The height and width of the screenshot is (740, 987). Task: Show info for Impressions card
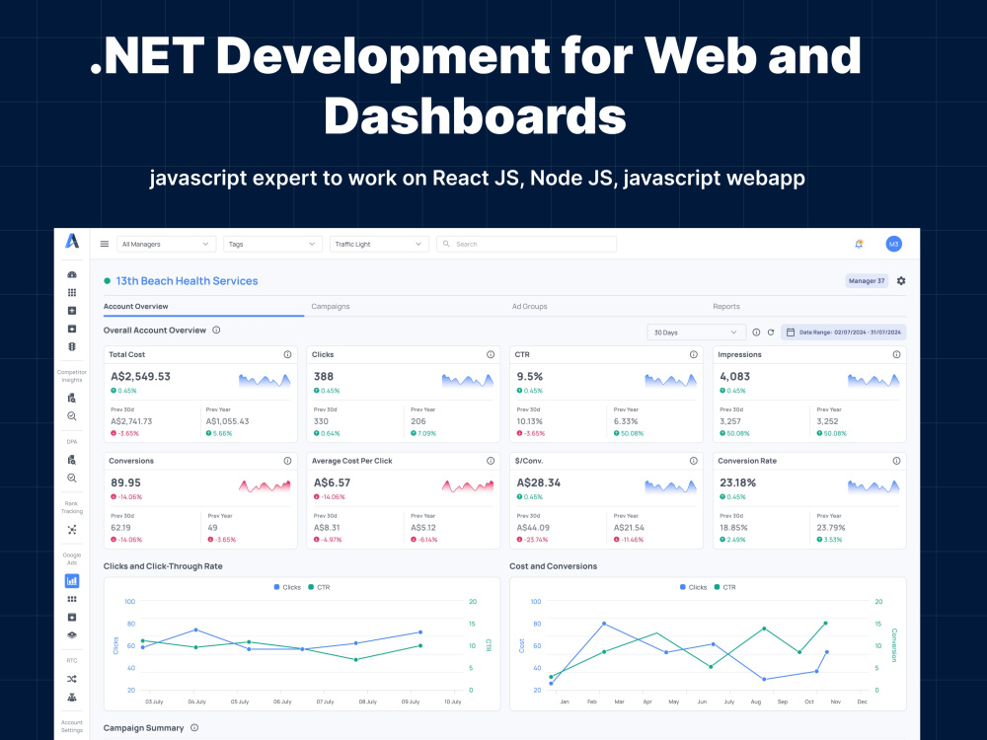click(x=896, y=354)
